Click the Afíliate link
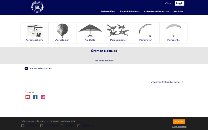 168,3
